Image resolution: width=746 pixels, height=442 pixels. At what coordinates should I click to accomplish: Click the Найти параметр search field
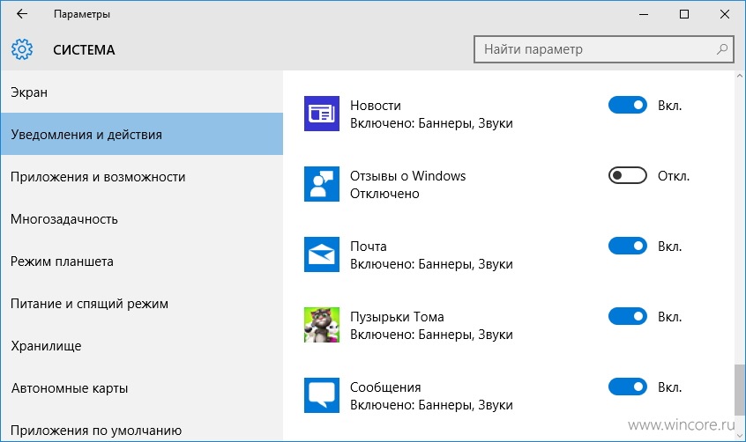pyautogui.click(x=604, y=49)
